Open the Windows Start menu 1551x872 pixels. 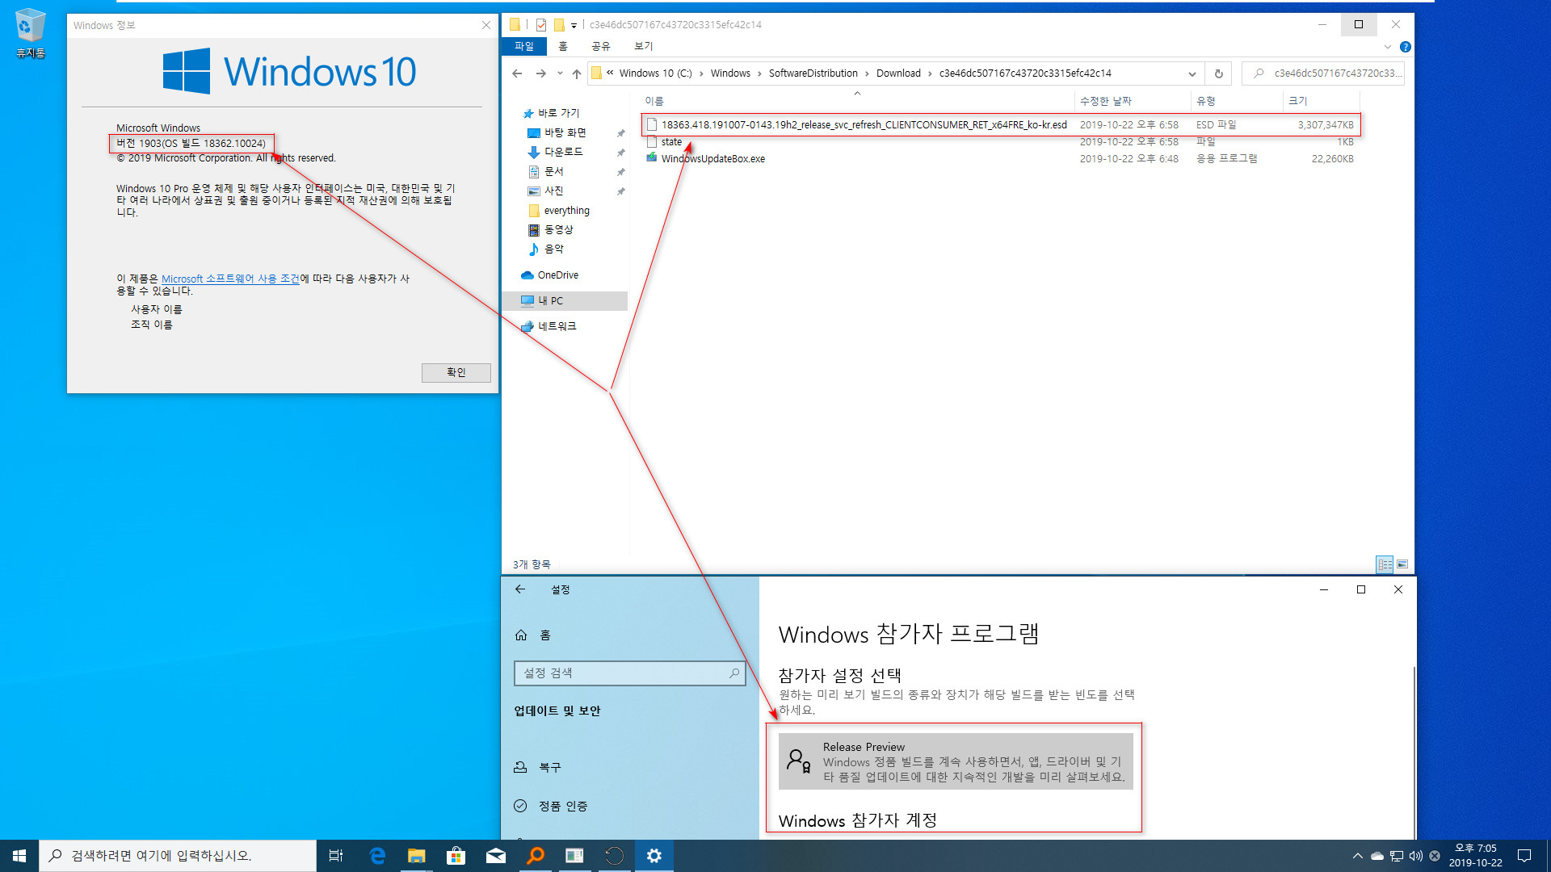click(x=19, y=856)
